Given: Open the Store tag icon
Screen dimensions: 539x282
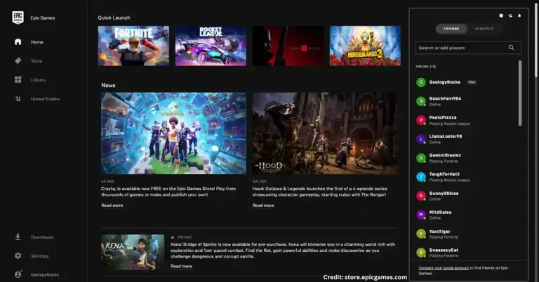Looking at the screenshot, I should click(x=18, y=61).
